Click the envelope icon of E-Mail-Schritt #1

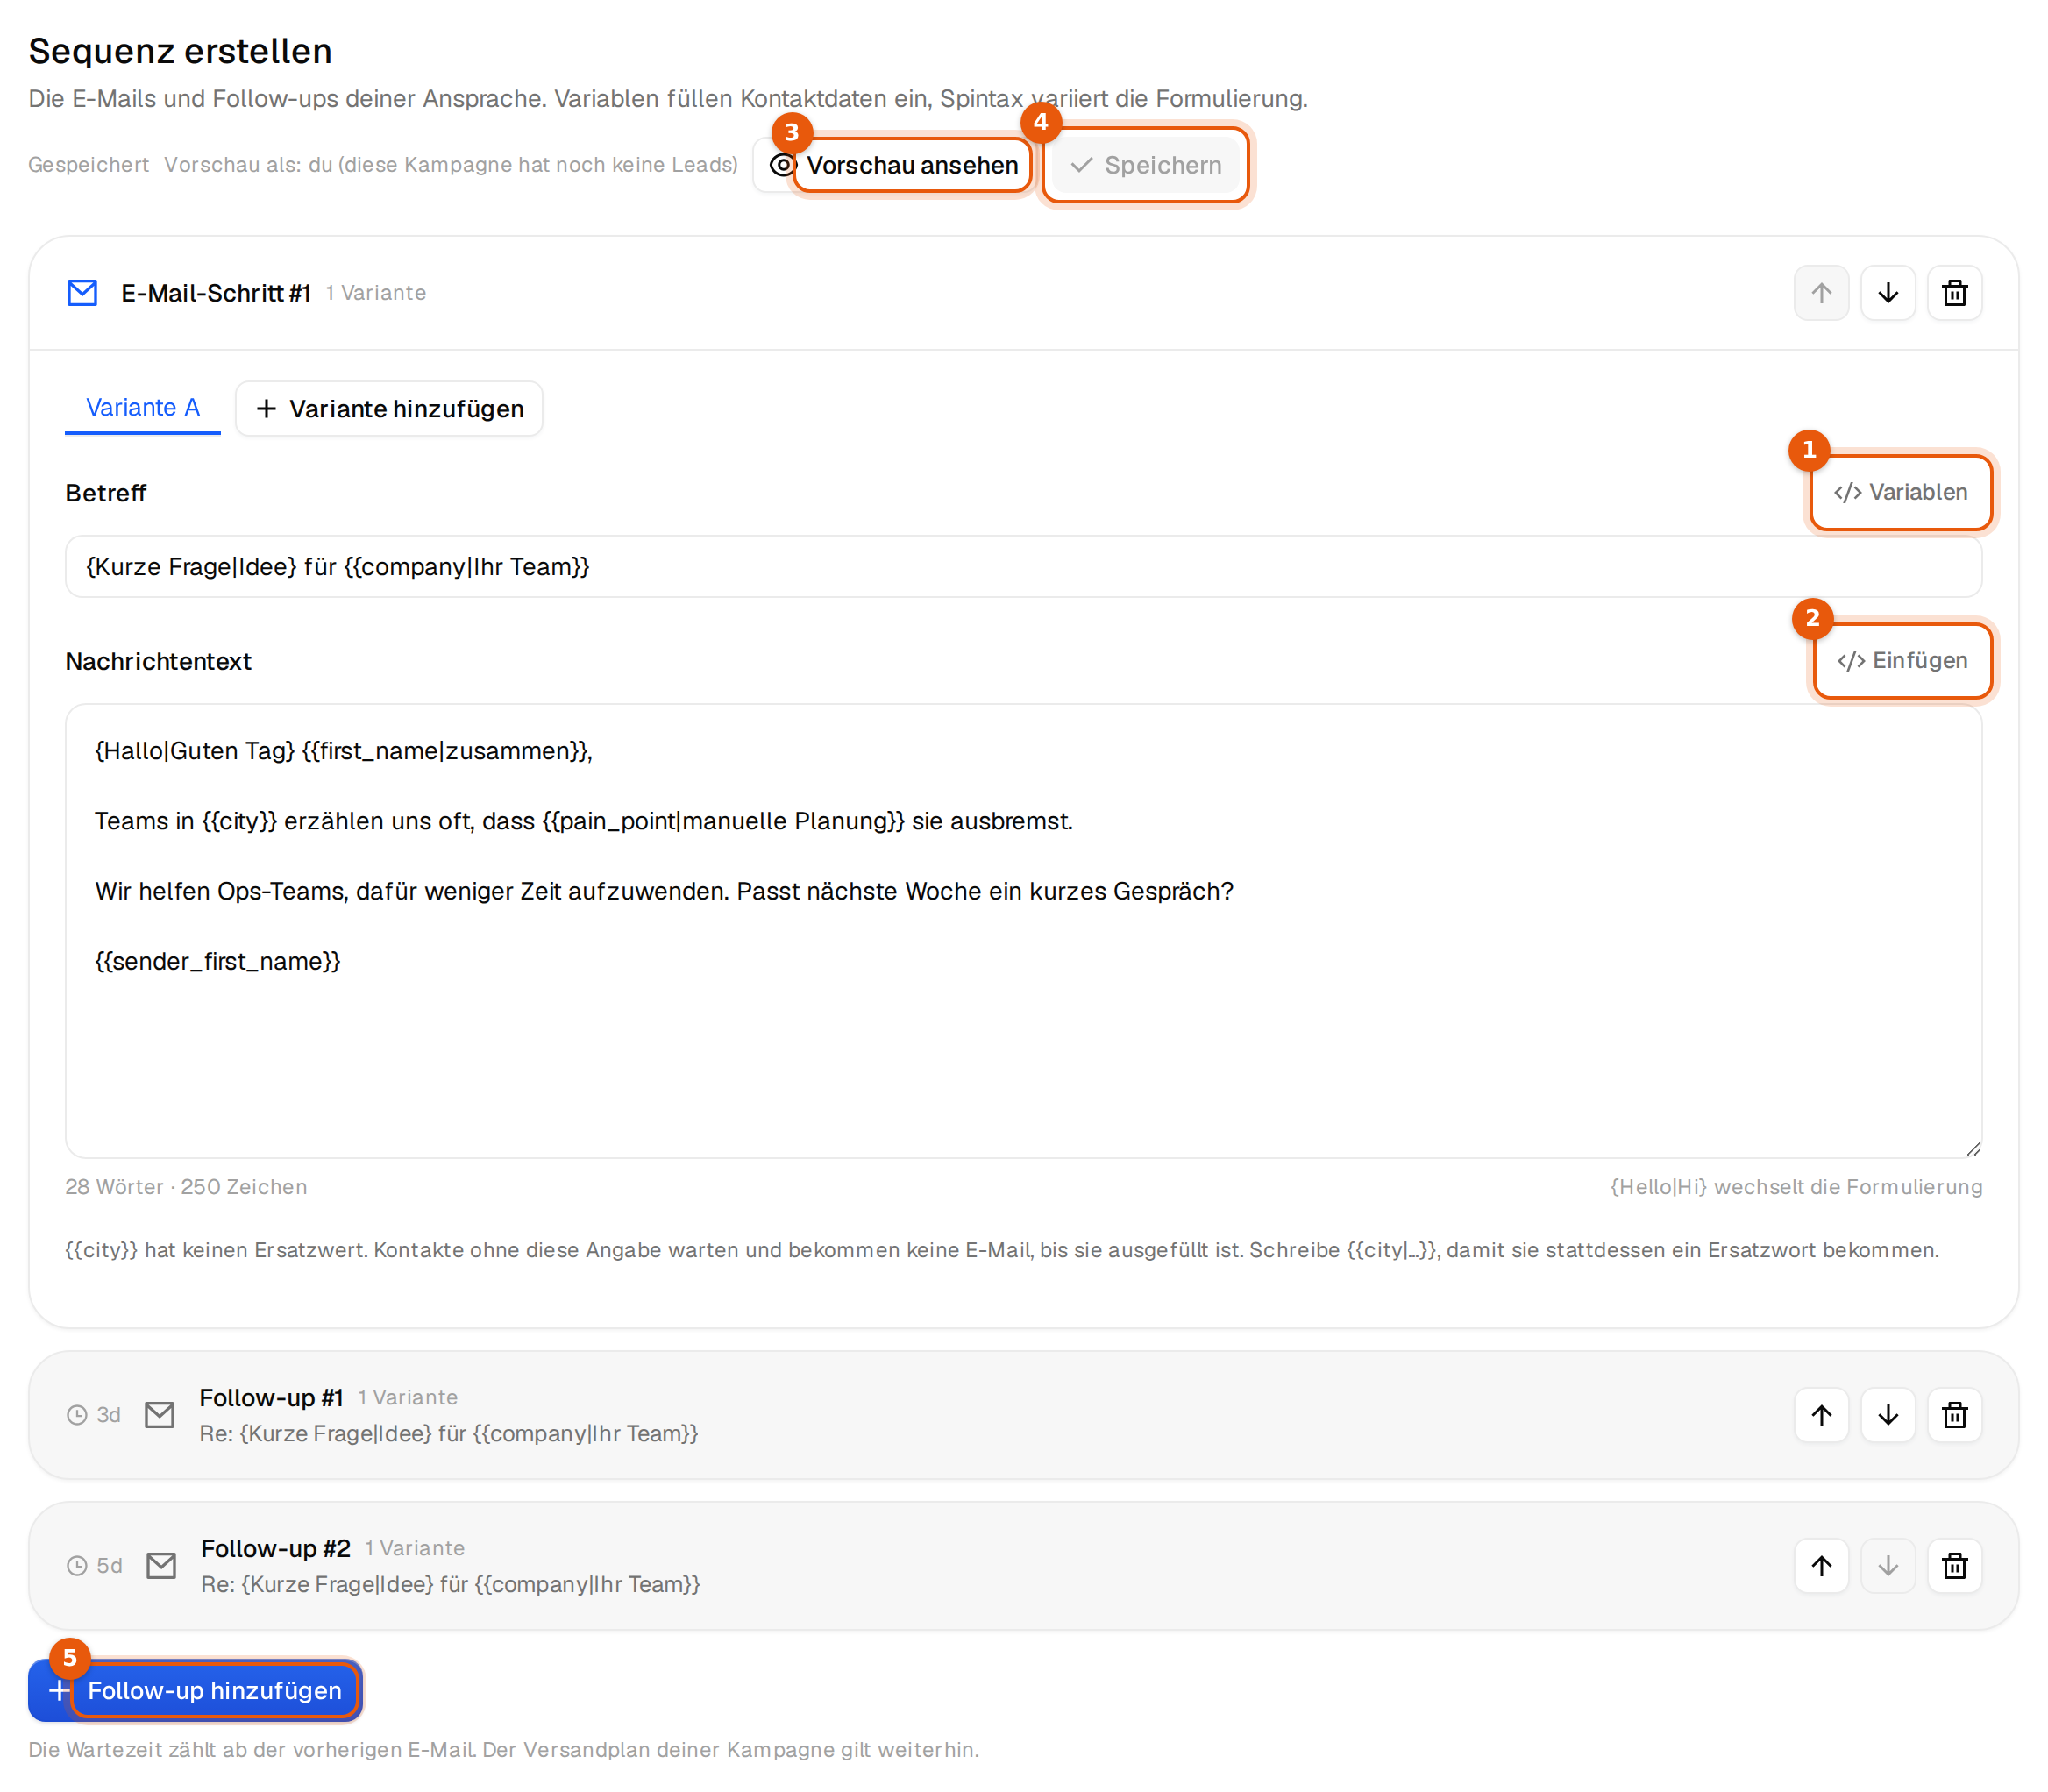tap(82, 293)
